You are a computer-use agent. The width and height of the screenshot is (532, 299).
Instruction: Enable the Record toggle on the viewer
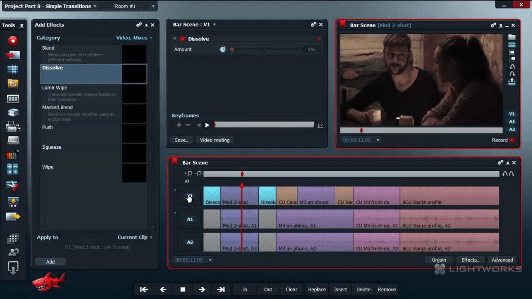point(512,140)
